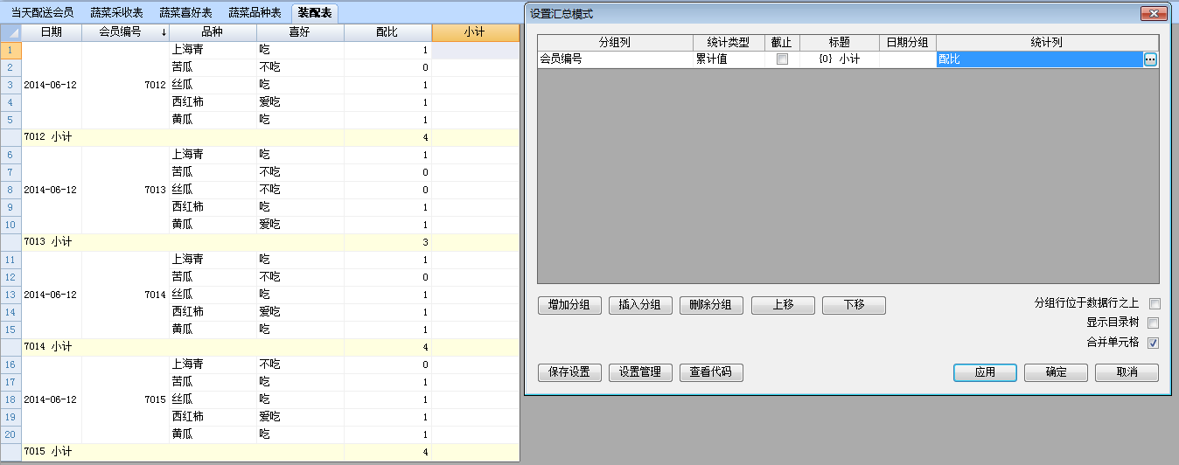Viewport: 1179px width, 465px height.
Task: Enable 分组行位于数据行之上 checkbox
Action: click(x=1154, y=304)
